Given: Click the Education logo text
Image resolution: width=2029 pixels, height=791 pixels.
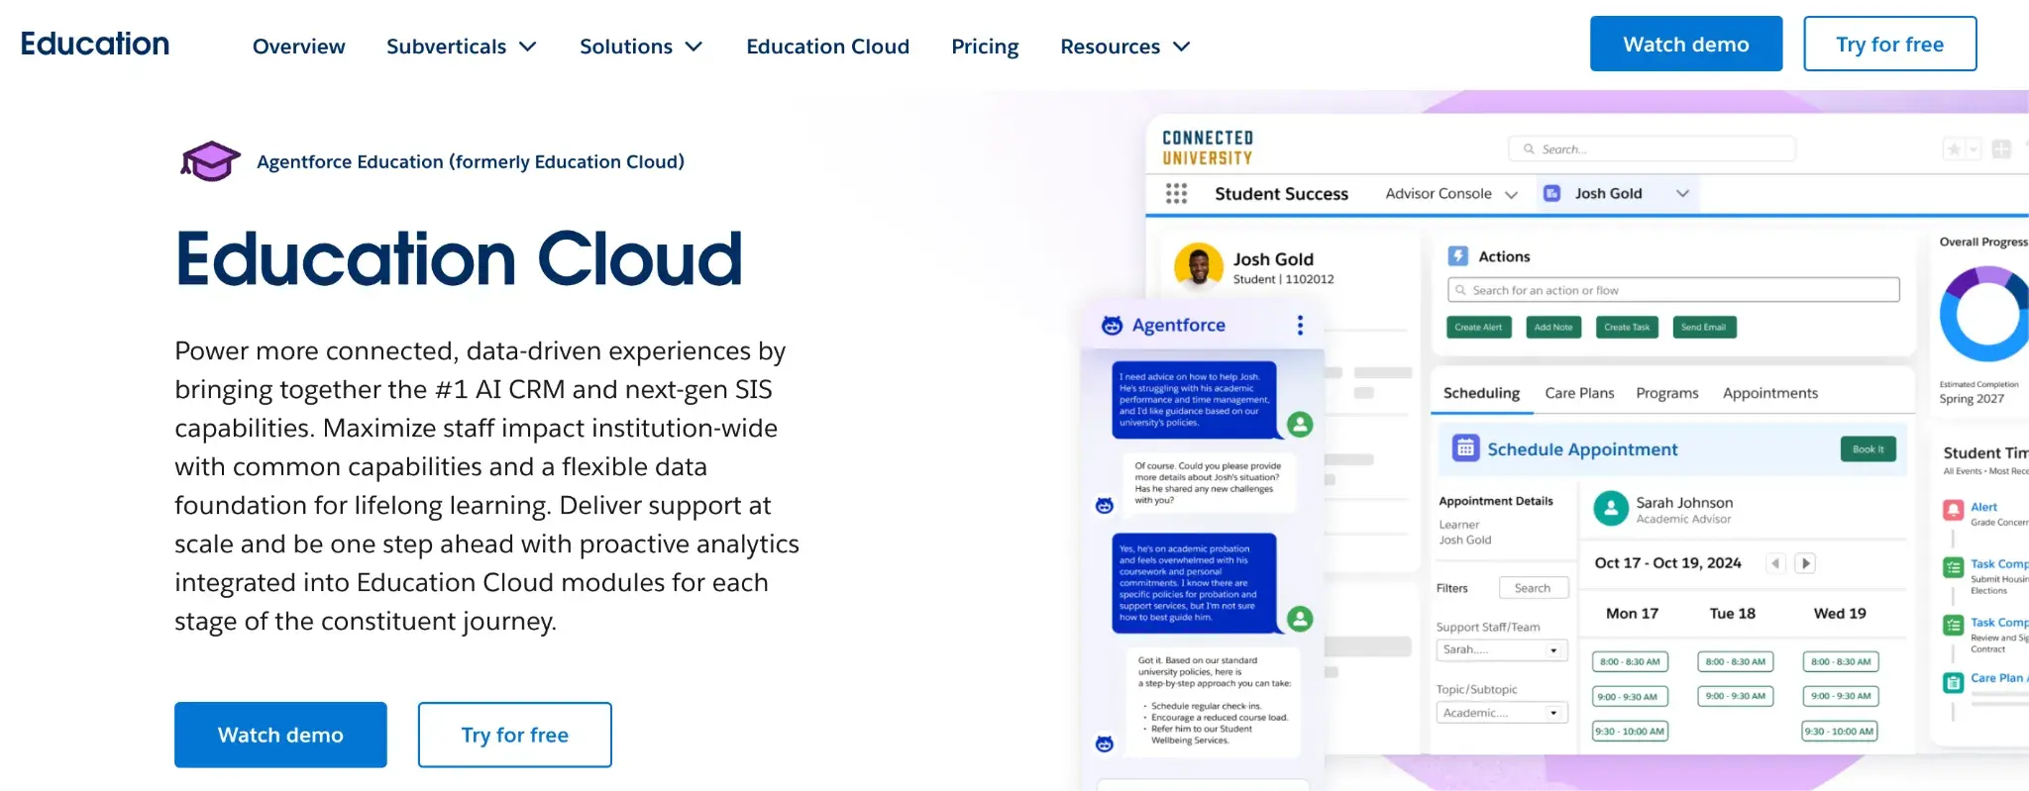Looking at the screenshot, I should click(x=95, y=45).
